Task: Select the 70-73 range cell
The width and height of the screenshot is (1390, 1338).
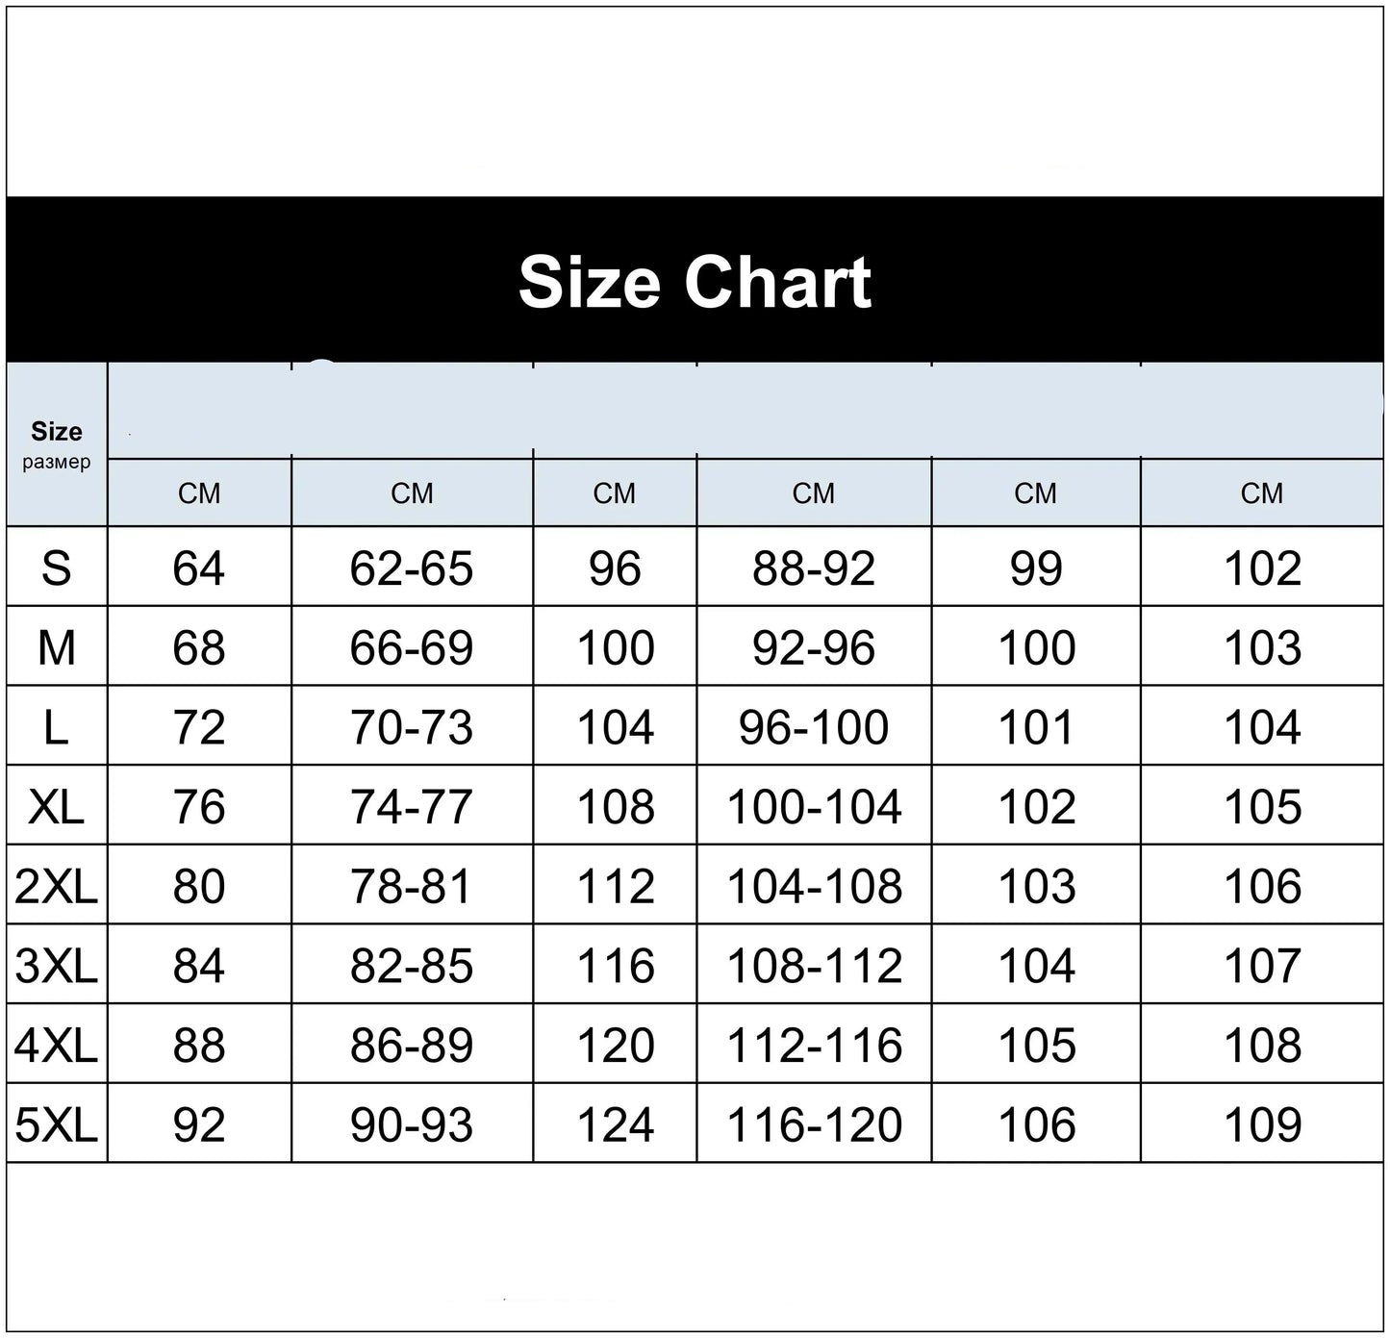Action: 412,727
